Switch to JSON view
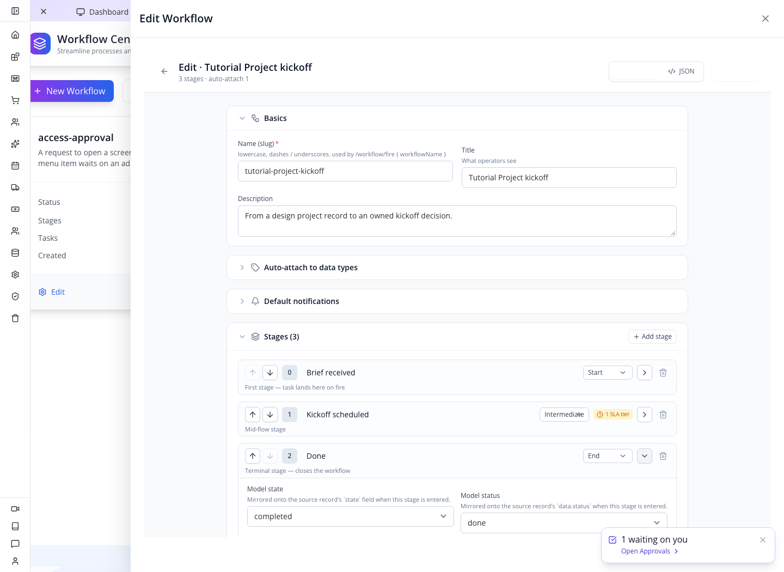This screenshot has height=572, width=784. coord(681,71)
